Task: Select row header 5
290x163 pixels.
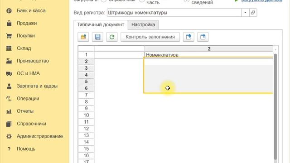Action: (x=86, y=81)
